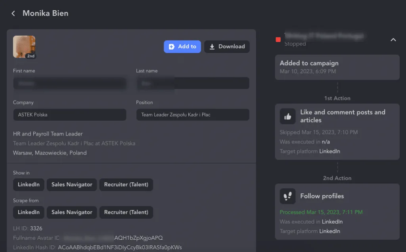The image size is (406, 252).
Task: Open the Added to campaign card
Action: [x=337, y=67]
